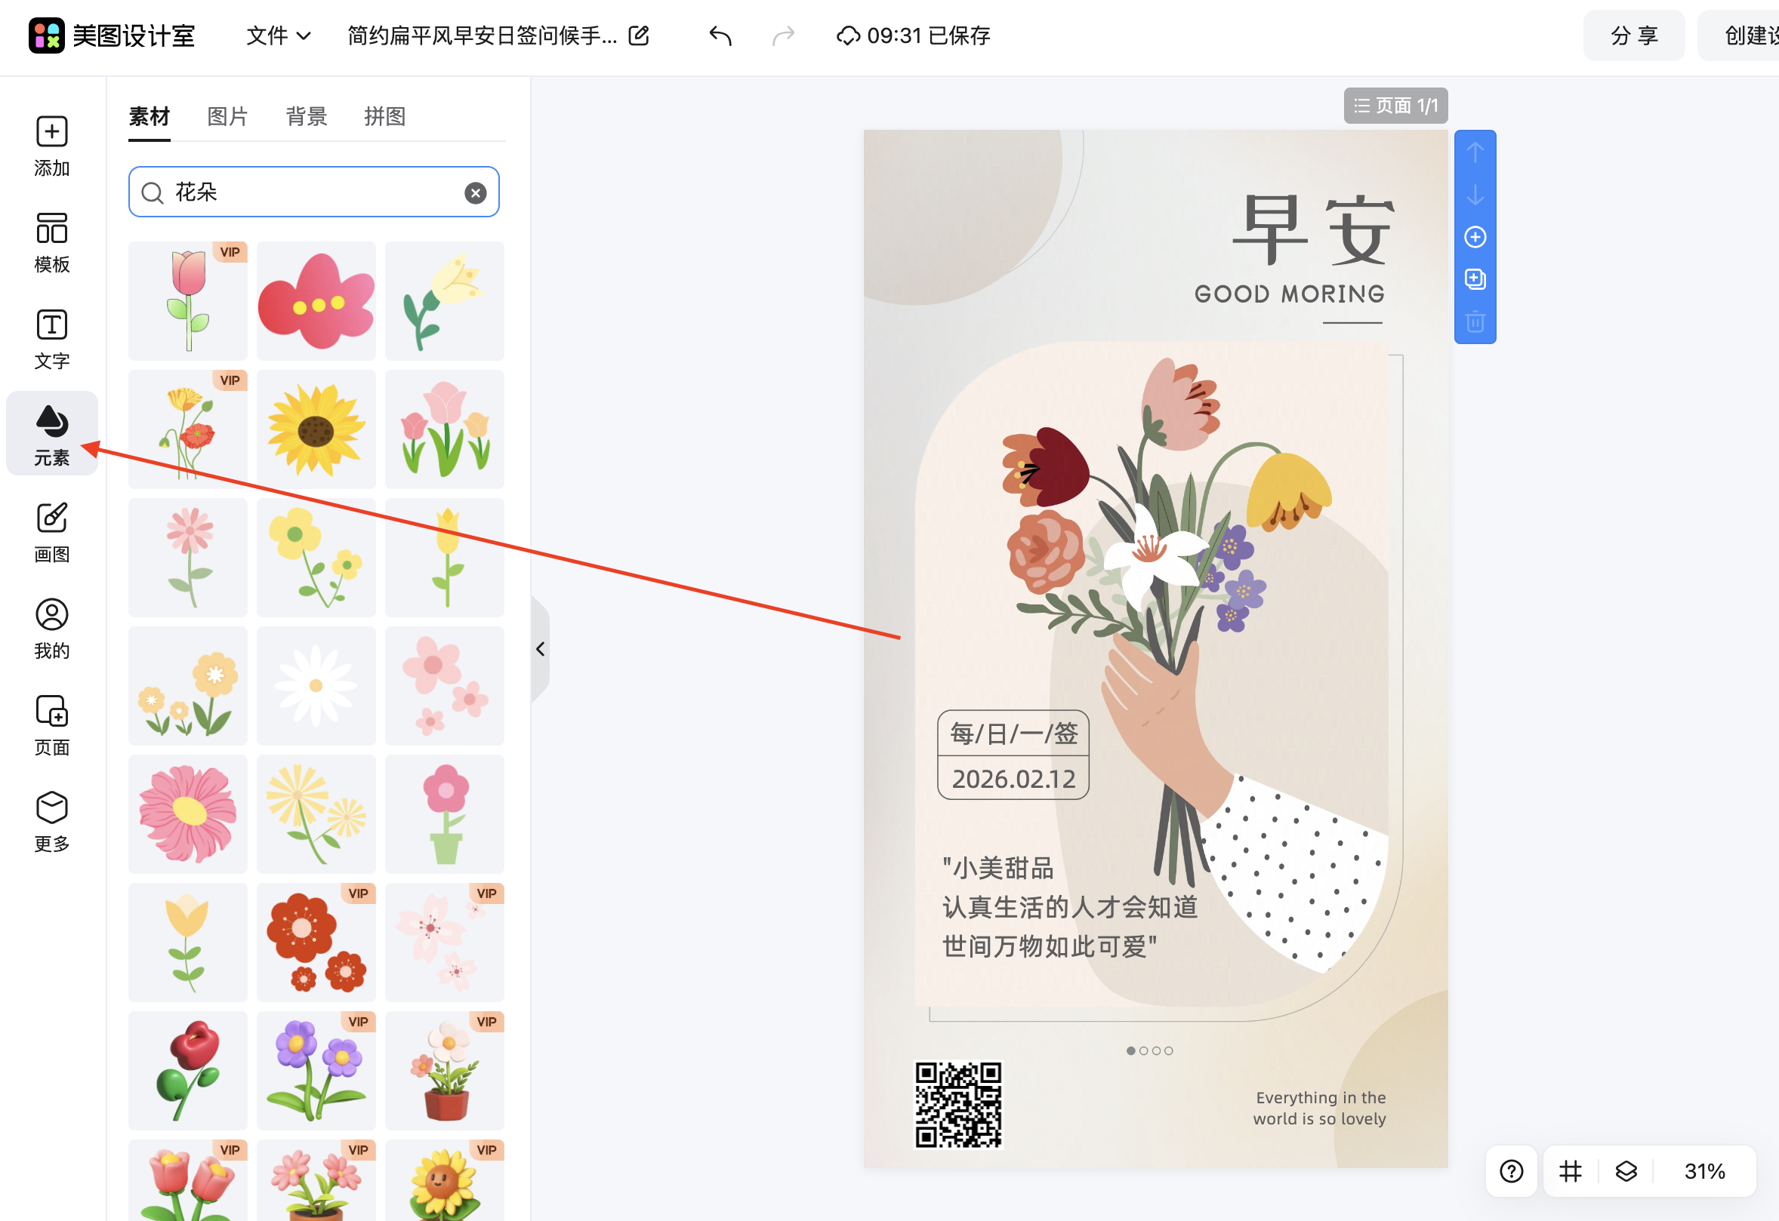Click the 分享 share button

click(x=1633, y=35)
